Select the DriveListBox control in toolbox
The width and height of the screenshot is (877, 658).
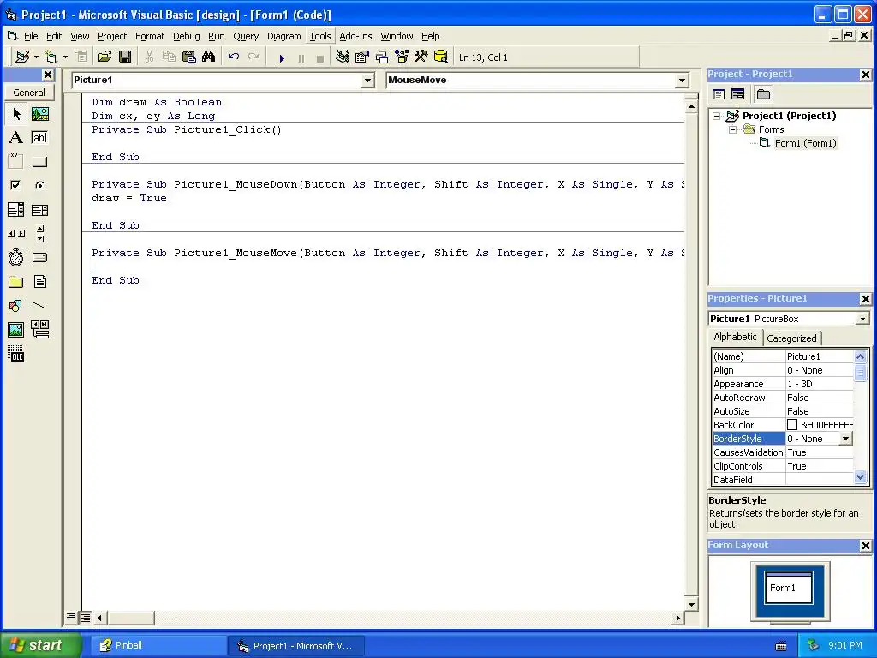tap(40, 257)
